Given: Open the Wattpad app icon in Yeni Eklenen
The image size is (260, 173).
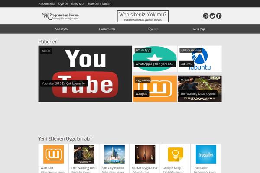Looking at the screenshot, I should [53, 154].
